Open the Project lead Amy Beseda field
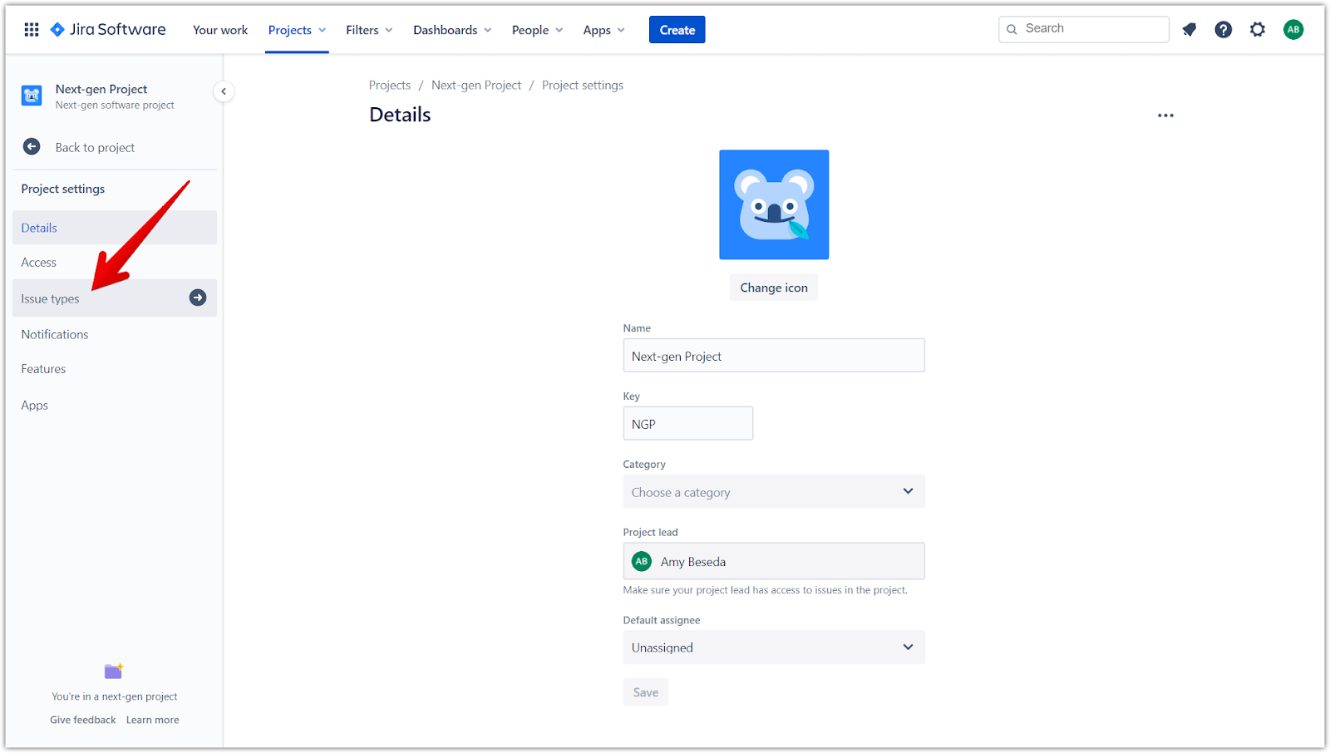Screen dimensions: 1330x753 point(774,561)
